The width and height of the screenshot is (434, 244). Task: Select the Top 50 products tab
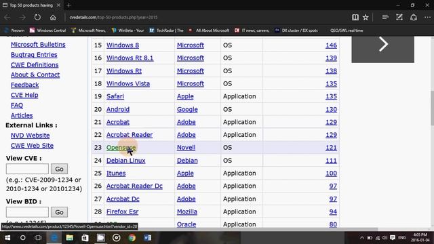[x=31, y=5]
